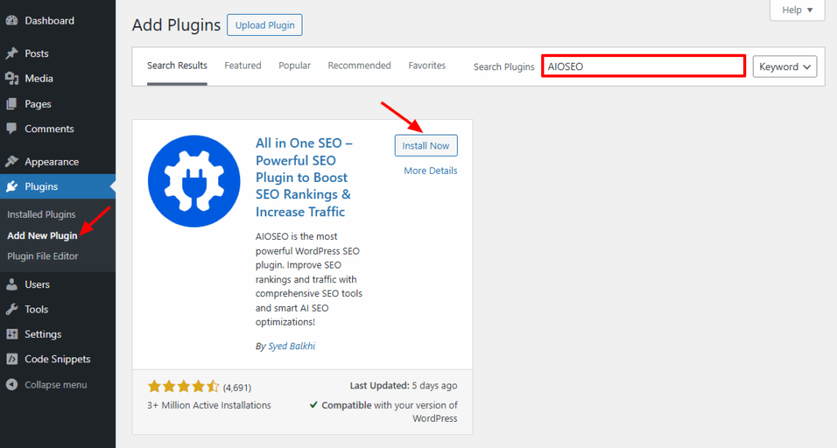Click the Dashboard gauge icon
The width and height of the screenshot is (837, 448).
pyautogui.click(x=11, y=20)
